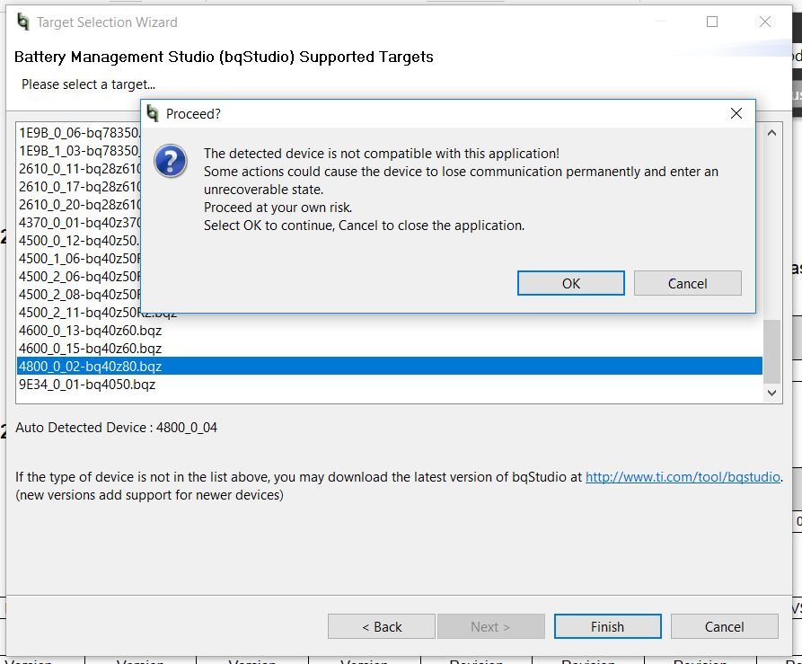Viewport: 802px width, 664px height.
Task: Click Auto Detected Device : 4800_0_04 text
Action: (116, 428)
